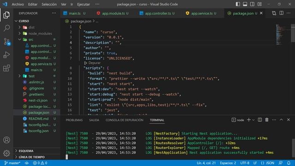Open the Editar menu

tap(33, 4)
